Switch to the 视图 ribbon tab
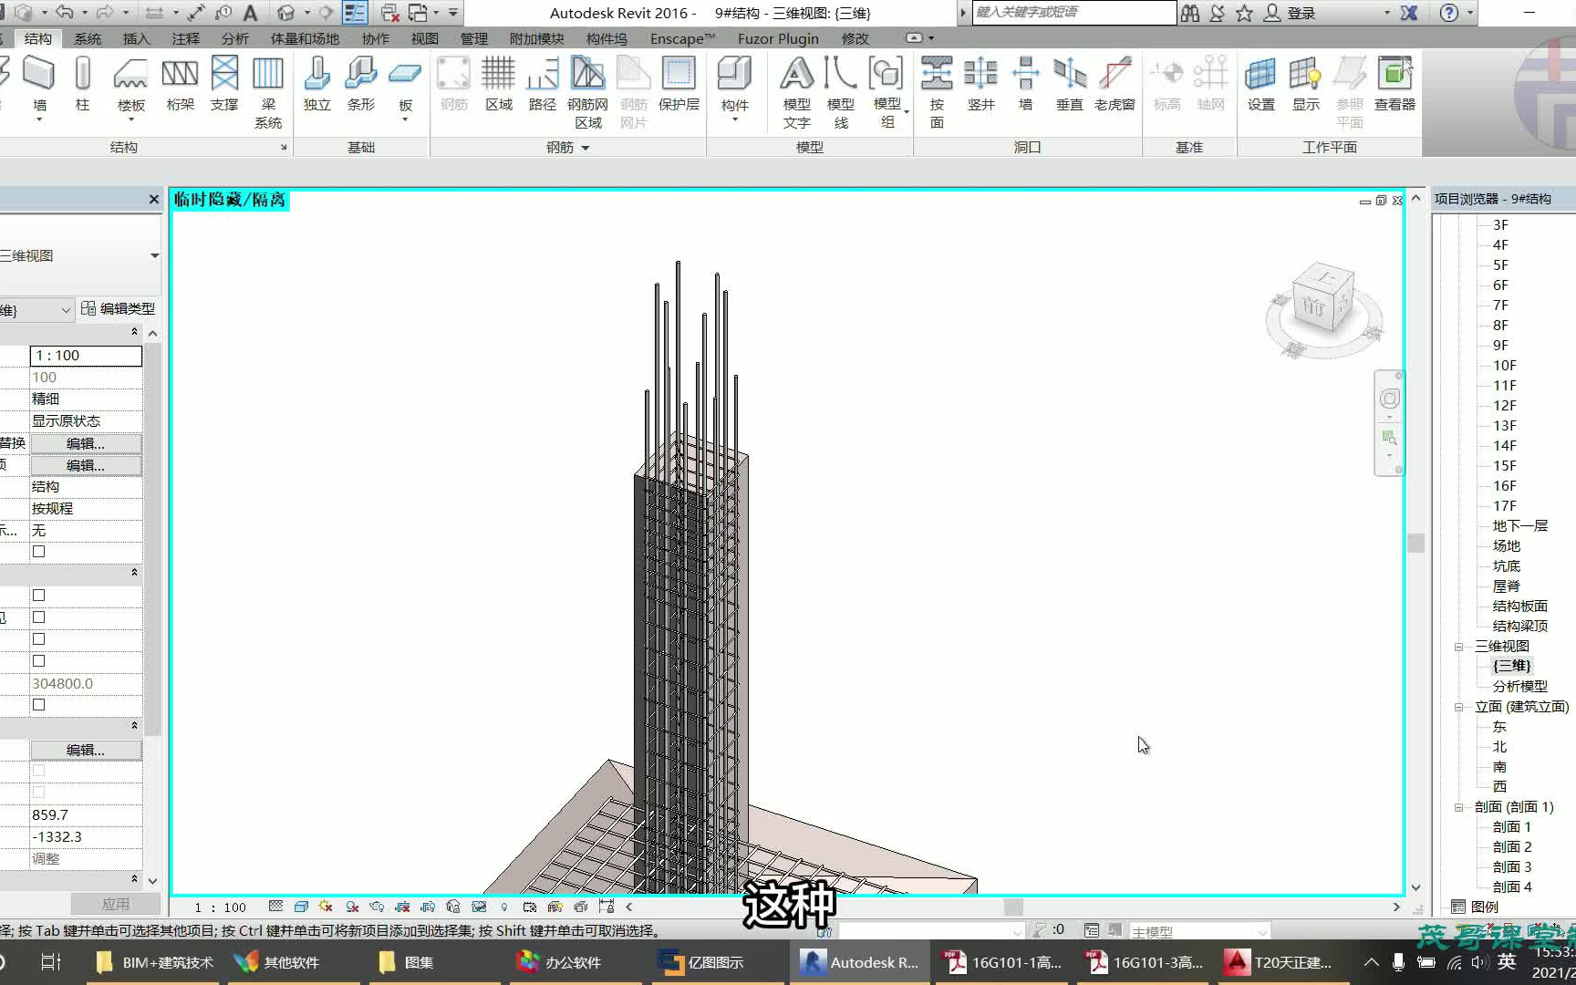The height and width of the screenshot is (985, 1576). pos(425,38)
